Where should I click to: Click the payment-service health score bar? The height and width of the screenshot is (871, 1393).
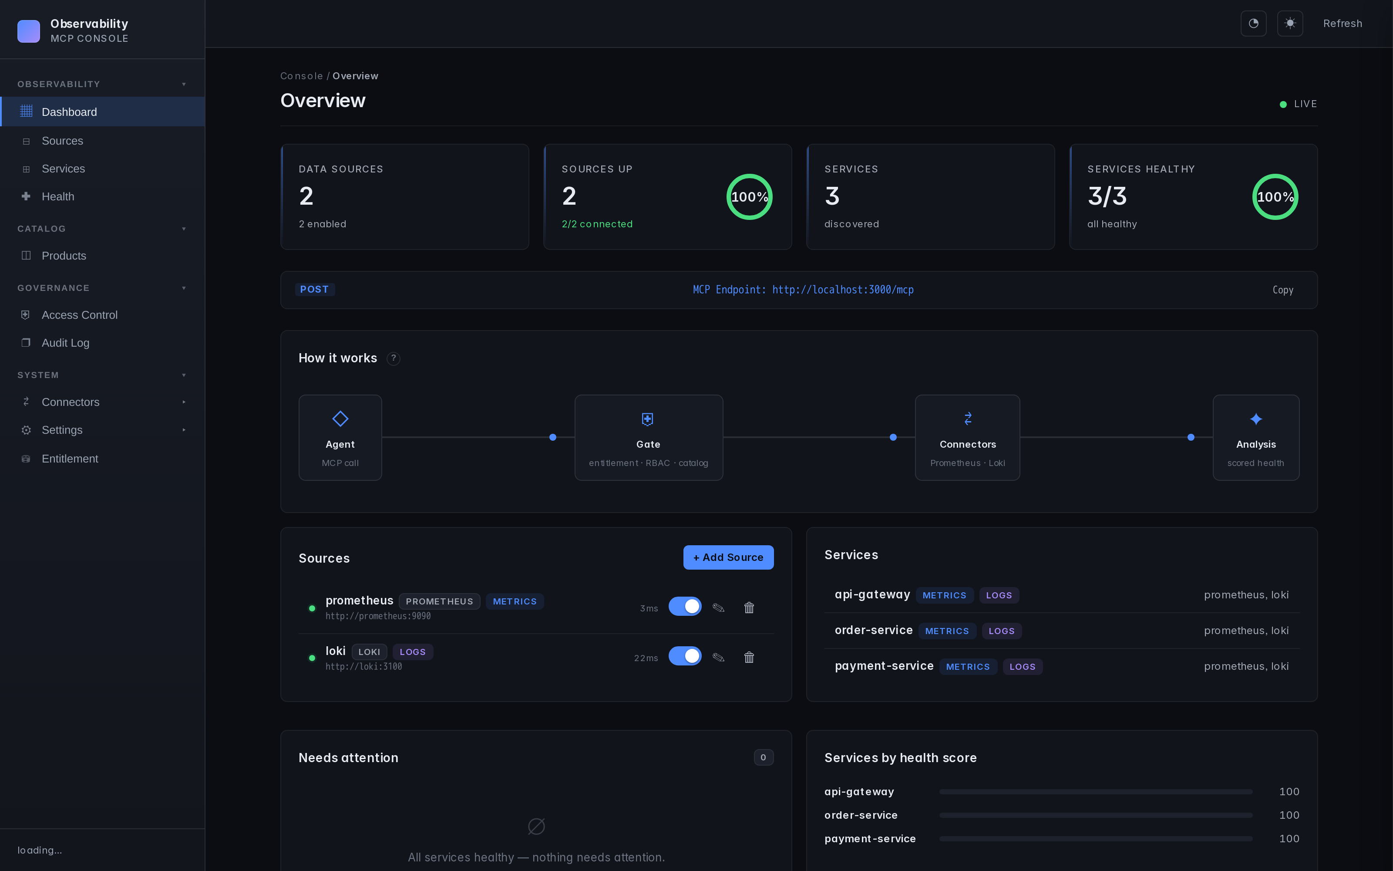point(1095,839)
